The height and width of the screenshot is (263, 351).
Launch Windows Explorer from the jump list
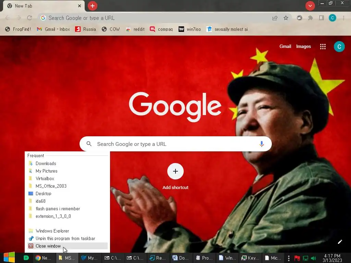tap(68, 231)
